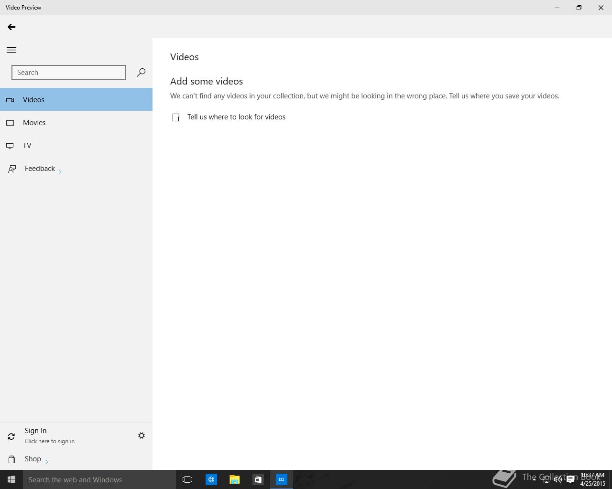Open the Store from the taskbar
This screenshot has height=489, width=612.
pos(258,479)
